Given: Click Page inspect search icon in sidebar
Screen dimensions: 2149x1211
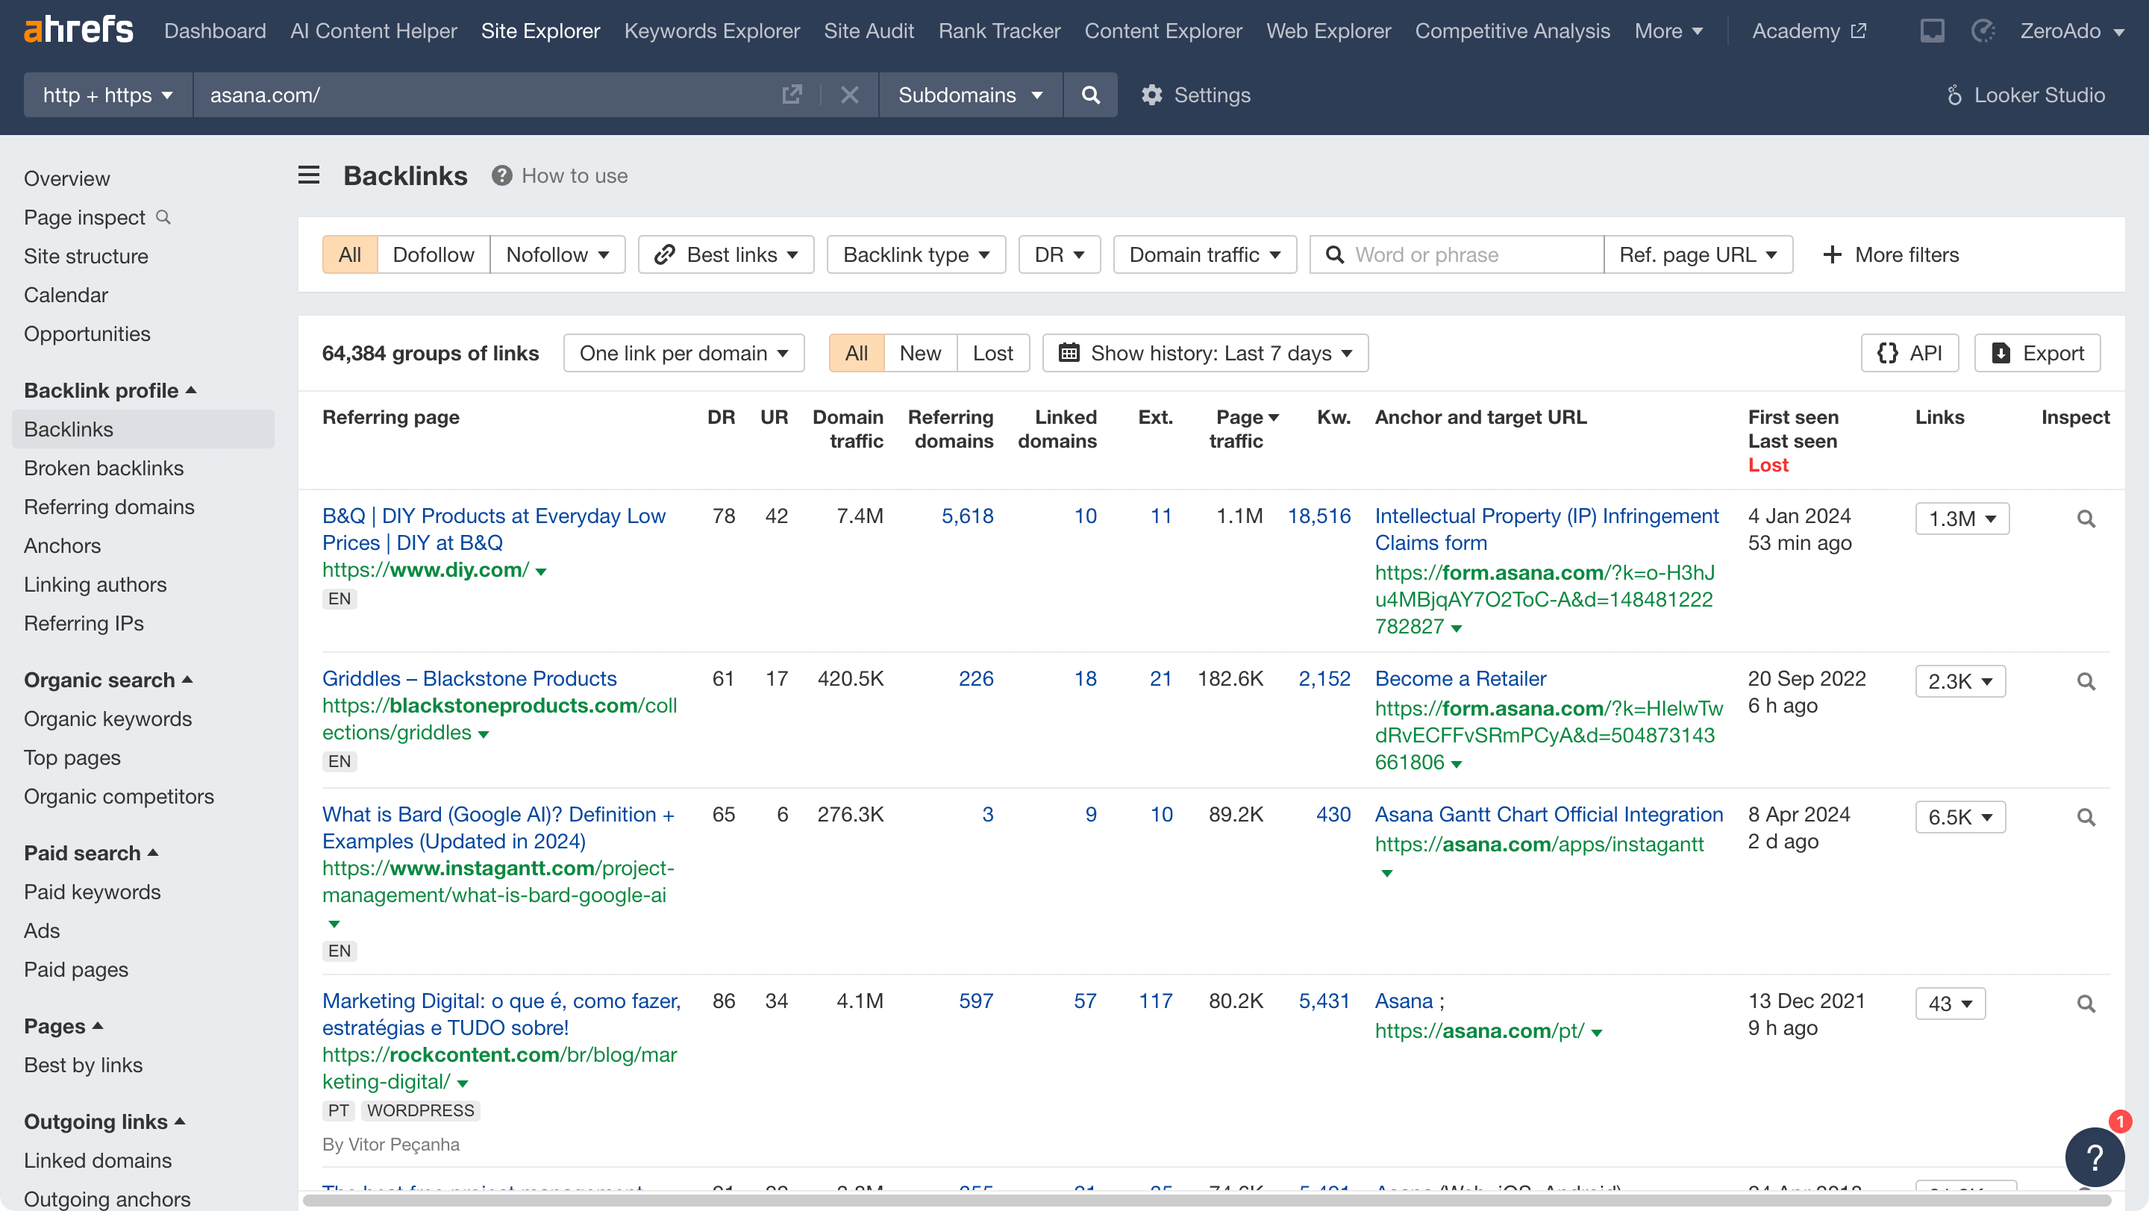Looking at the screenshot, I should click(x=163, y=217).
